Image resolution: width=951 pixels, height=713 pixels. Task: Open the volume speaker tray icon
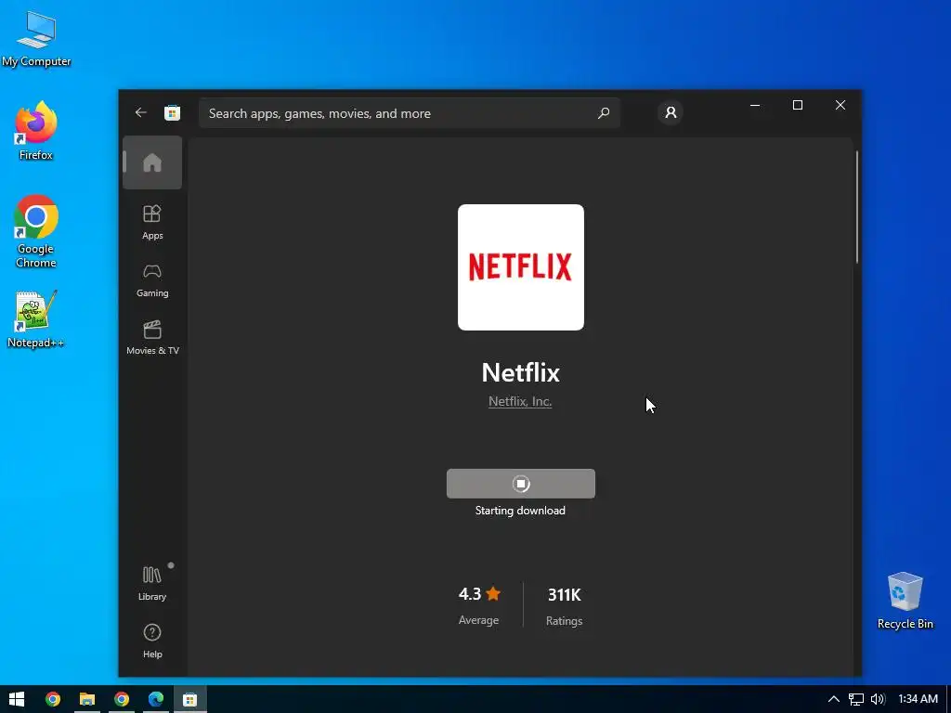878,699
